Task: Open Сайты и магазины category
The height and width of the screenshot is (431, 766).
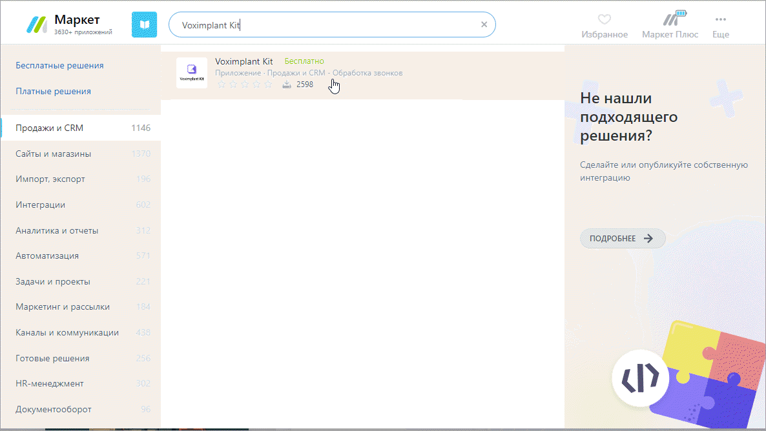Action: [81, 154]
